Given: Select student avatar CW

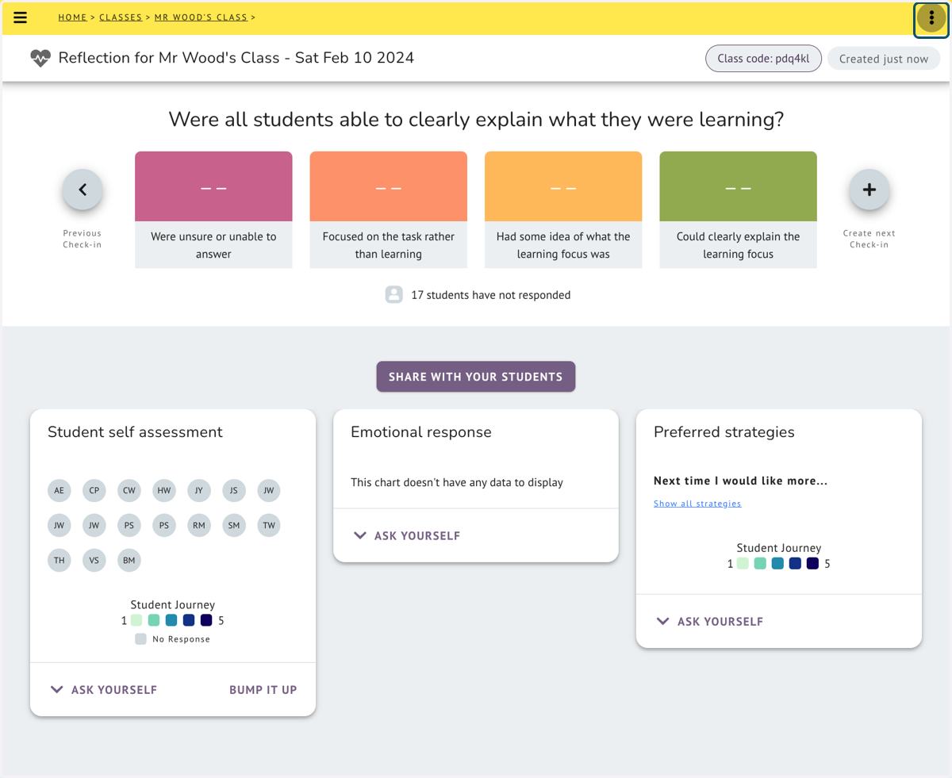Looking at the screenshot, I should point(129,490).
